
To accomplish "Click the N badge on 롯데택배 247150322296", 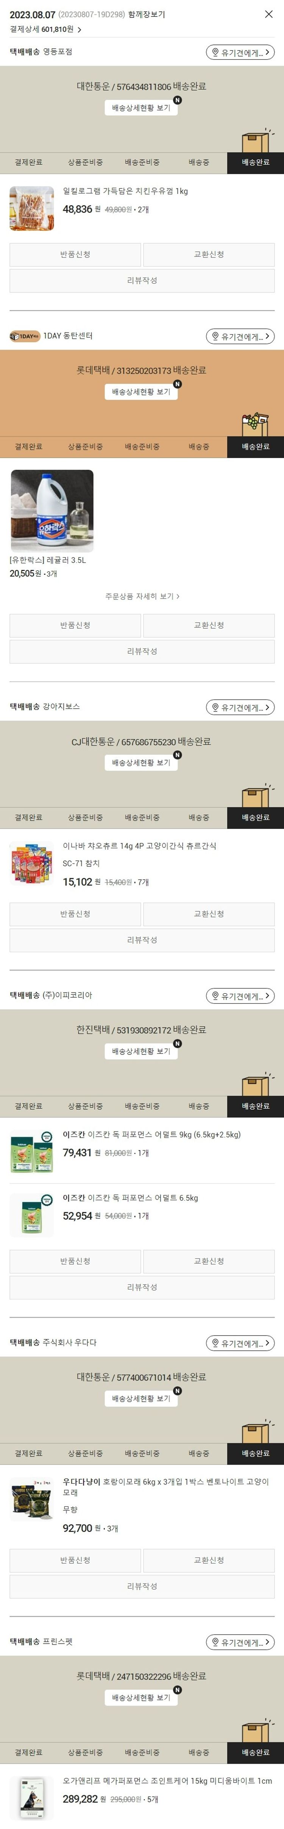I will (x=177, y=1690).
